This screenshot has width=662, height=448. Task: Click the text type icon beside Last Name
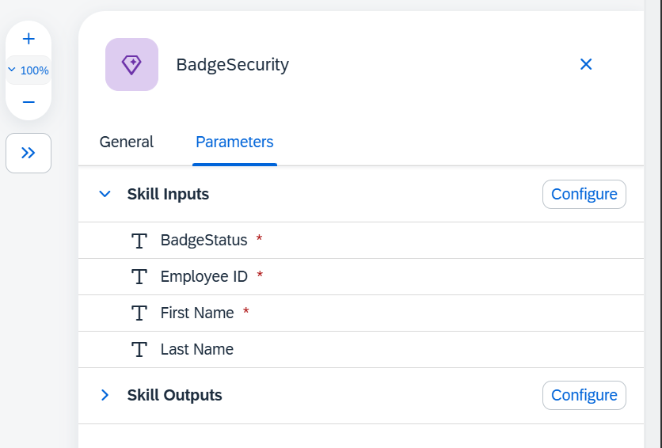[139, 350]
